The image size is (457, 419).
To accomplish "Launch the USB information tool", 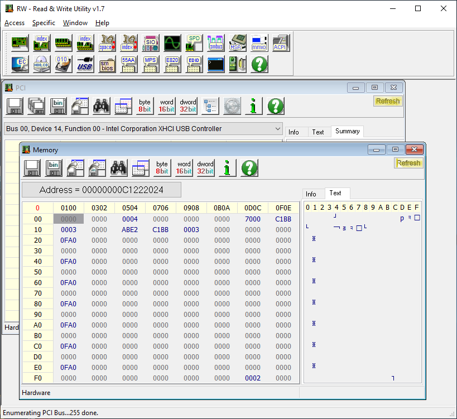I will (85, 64).
